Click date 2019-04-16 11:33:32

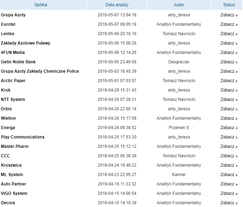click(x=117, y=184)
